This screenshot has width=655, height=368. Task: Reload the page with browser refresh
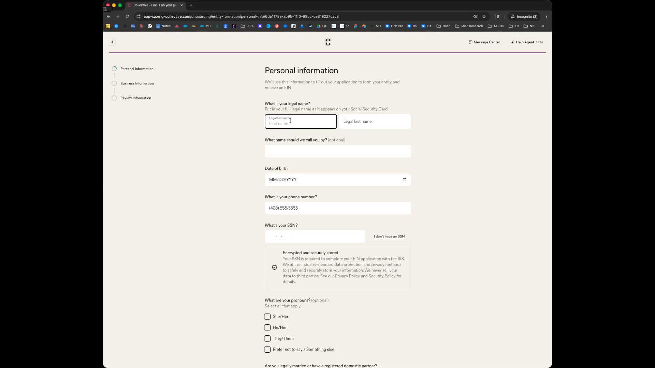coord(127,16)
